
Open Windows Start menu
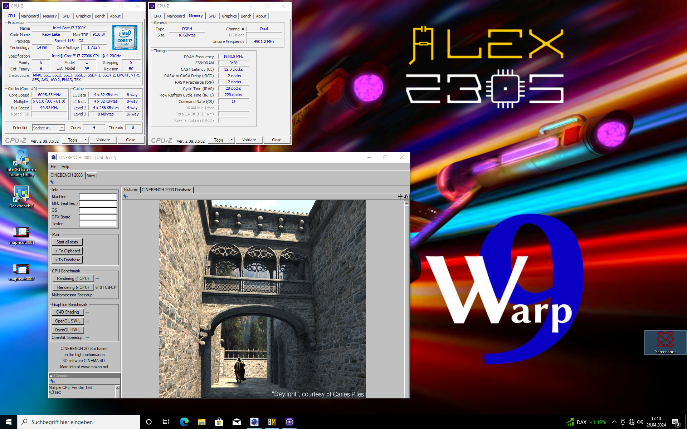click(9, 422)
